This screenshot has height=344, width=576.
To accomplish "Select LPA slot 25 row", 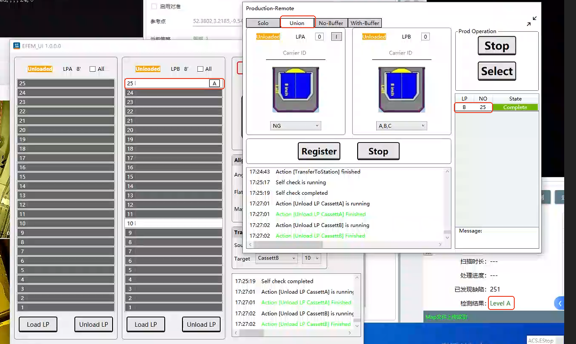I will click(x=66, y=84).
